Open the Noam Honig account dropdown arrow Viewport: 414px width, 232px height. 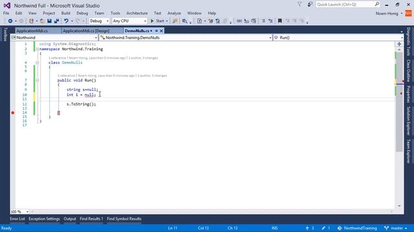pyautogui.click(x=402, y=14)
